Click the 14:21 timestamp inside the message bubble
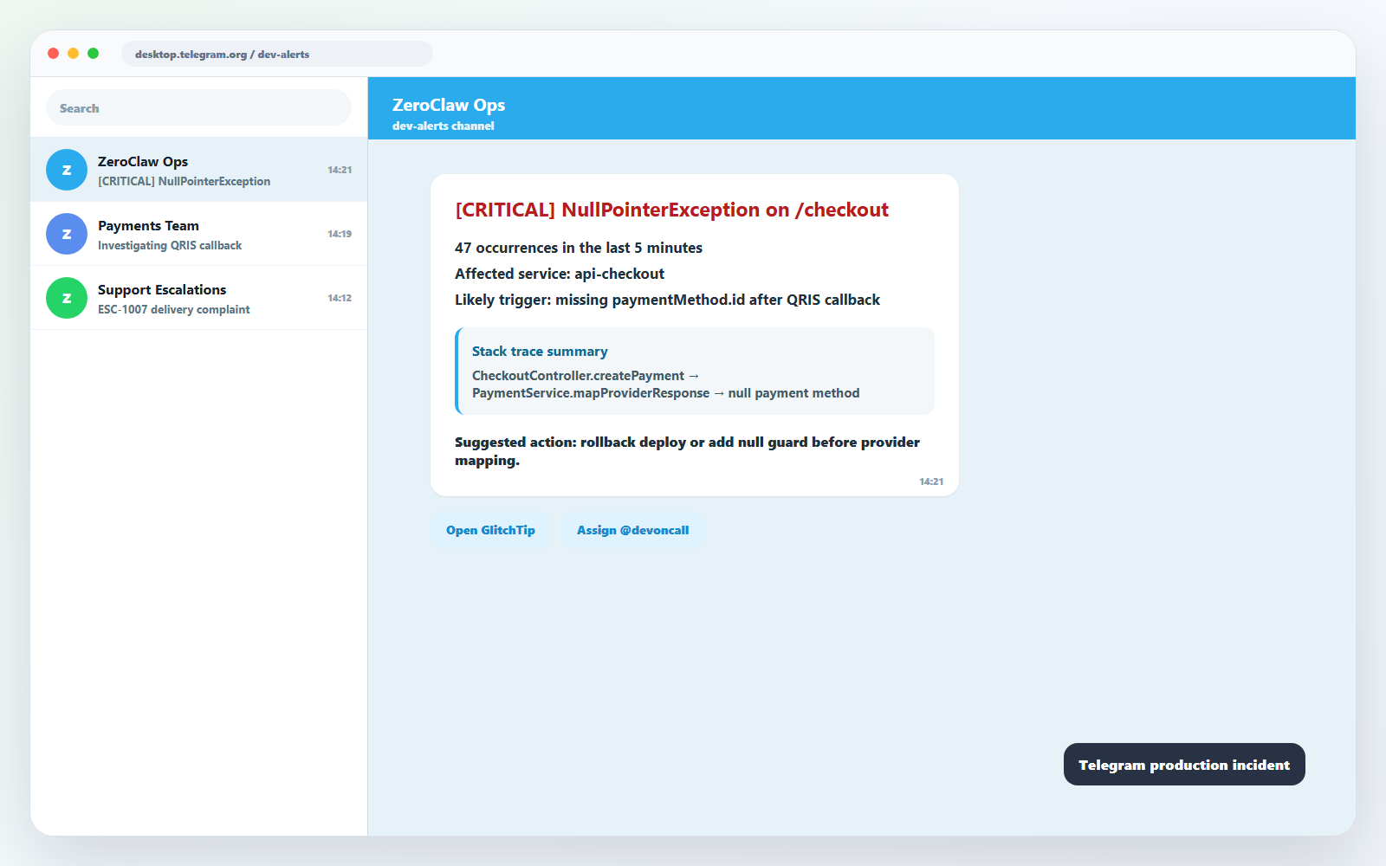 point(931,481)
